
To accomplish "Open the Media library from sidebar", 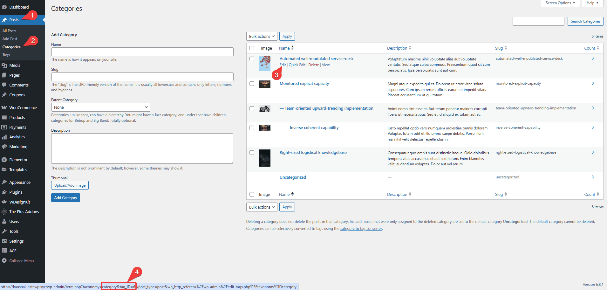I will coord(15,65).
